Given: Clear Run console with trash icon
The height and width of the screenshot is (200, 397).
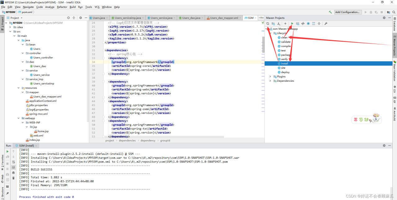Looking at the screenshot, I should [13, 178].
